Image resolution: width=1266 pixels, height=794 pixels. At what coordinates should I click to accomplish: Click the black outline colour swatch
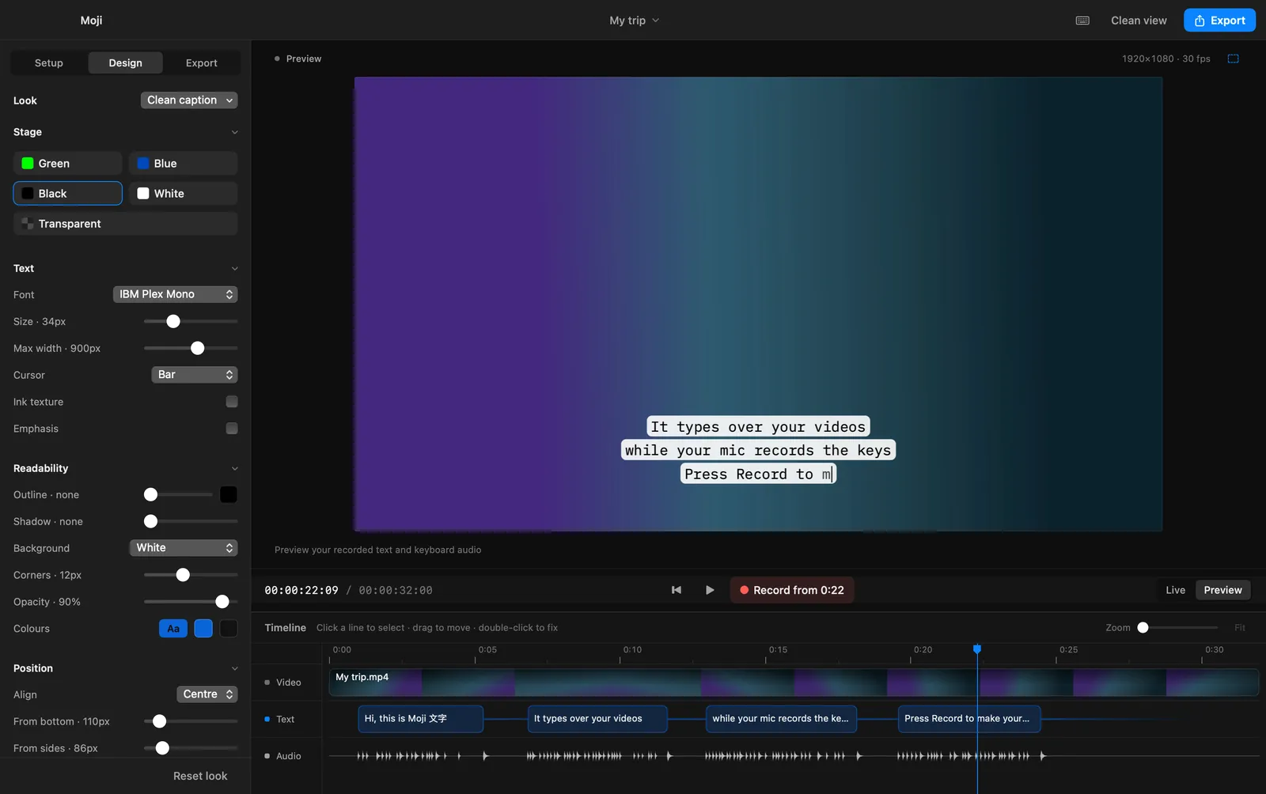click(229, 495)
